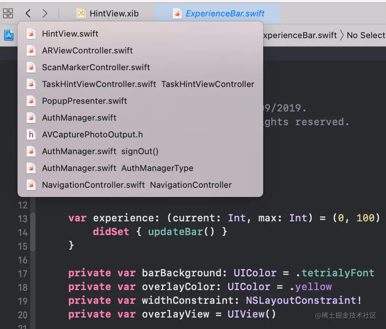
Task: Click the Swift icon beside ScanMarkerController.swift
Action: click(x=31, y=67)
